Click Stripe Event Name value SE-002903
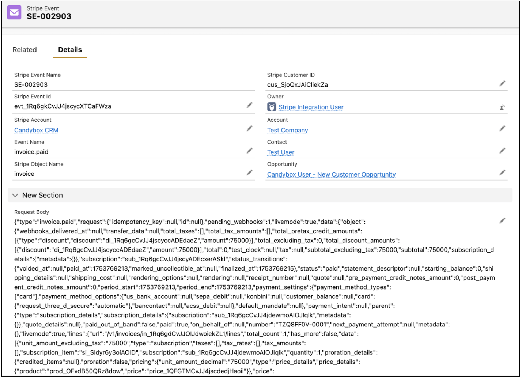 point(31,84)
